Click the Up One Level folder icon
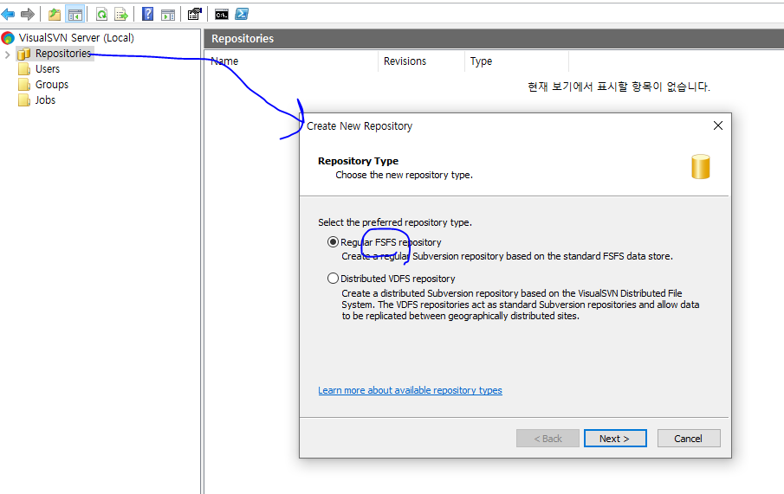Screen dimensions: 784x494 pos(55,15)
